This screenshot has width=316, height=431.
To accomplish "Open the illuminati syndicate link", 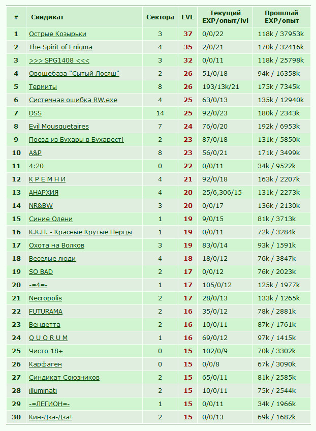I will pyautogui.click(x=43, y=390).
